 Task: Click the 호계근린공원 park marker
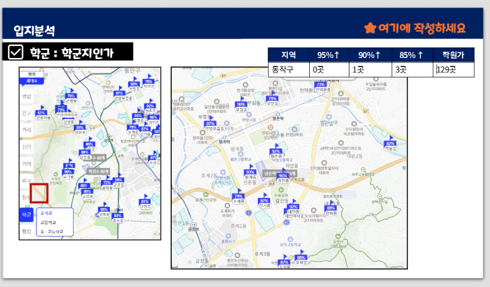205,197
